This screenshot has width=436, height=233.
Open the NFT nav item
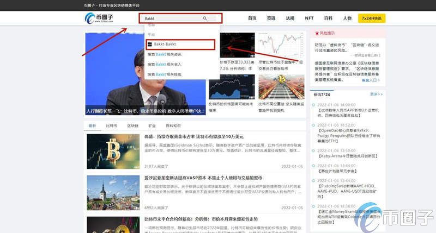pyautogui.click(x=309, y=18)
